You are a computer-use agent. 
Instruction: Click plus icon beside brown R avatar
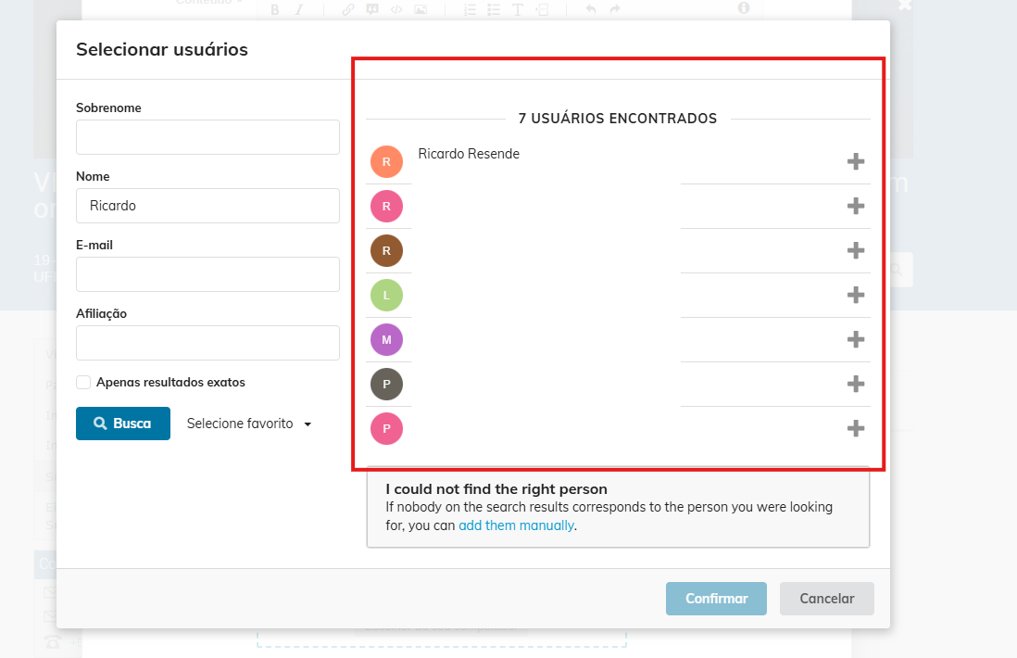click(x=856, y=250)
